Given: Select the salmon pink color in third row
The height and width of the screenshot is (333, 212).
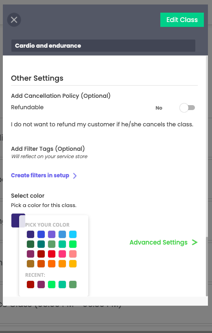Looking at the screenshot, I should coord(73,254).
